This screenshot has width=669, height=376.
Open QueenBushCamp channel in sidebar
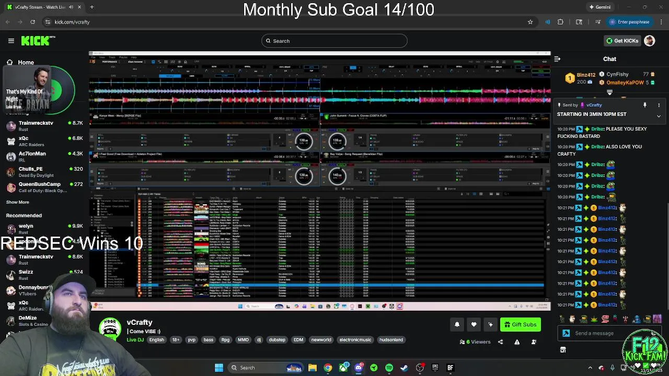pos(44,187)
